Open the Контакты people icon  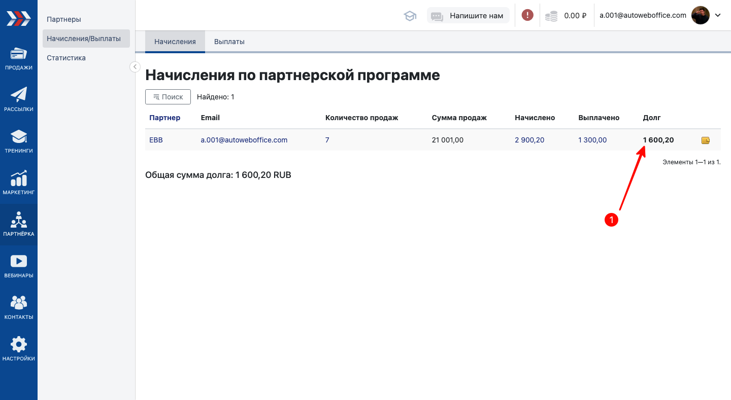tap(19, 303)
